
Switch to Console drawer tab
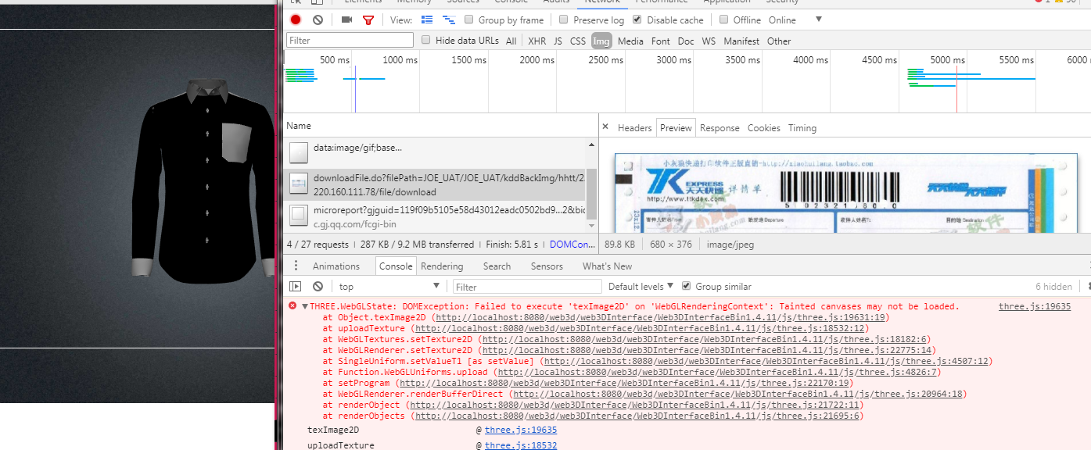pyautogui.click(x=396, y=266)
